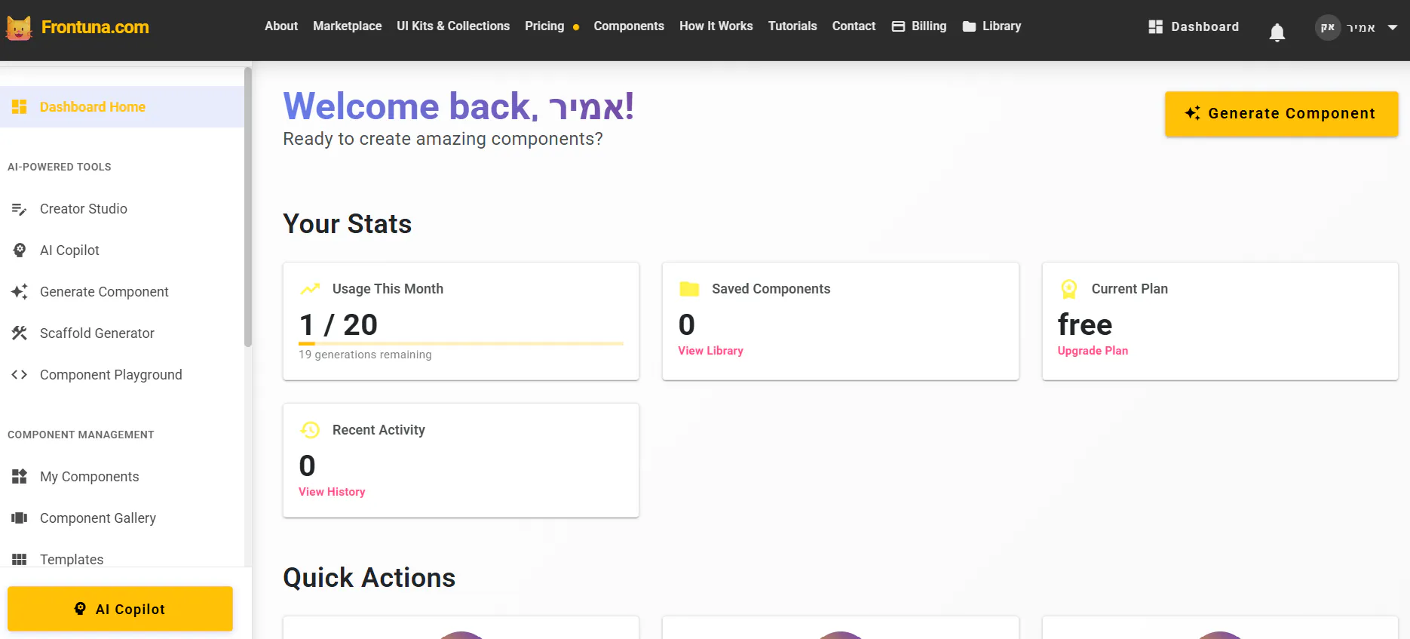The width and height of the screenshot is (1410, 639).
Task: Click the Current Plan badge icon
Action: (1069, 289)
